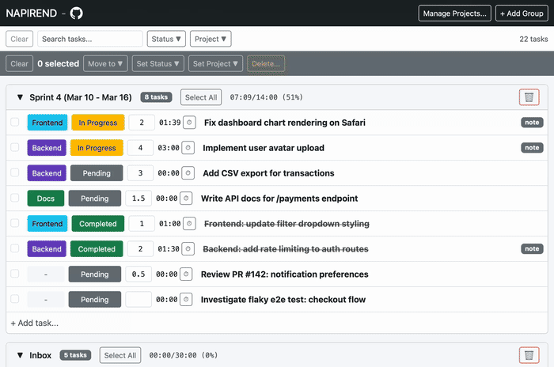Open the Status filter dropdown
554x367 pixels.
tap(167, 39)
